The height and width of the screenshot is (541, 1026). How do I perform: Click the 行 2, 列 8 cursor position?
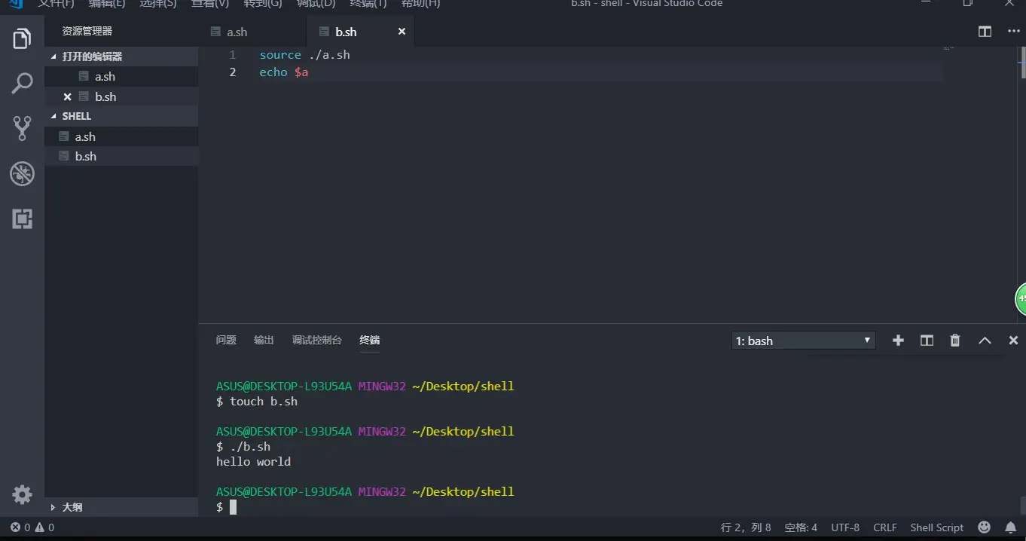[746, 527]
